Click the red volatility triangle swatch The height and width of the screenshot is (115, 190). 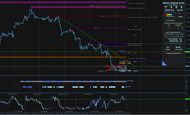(x=165, y=15)
